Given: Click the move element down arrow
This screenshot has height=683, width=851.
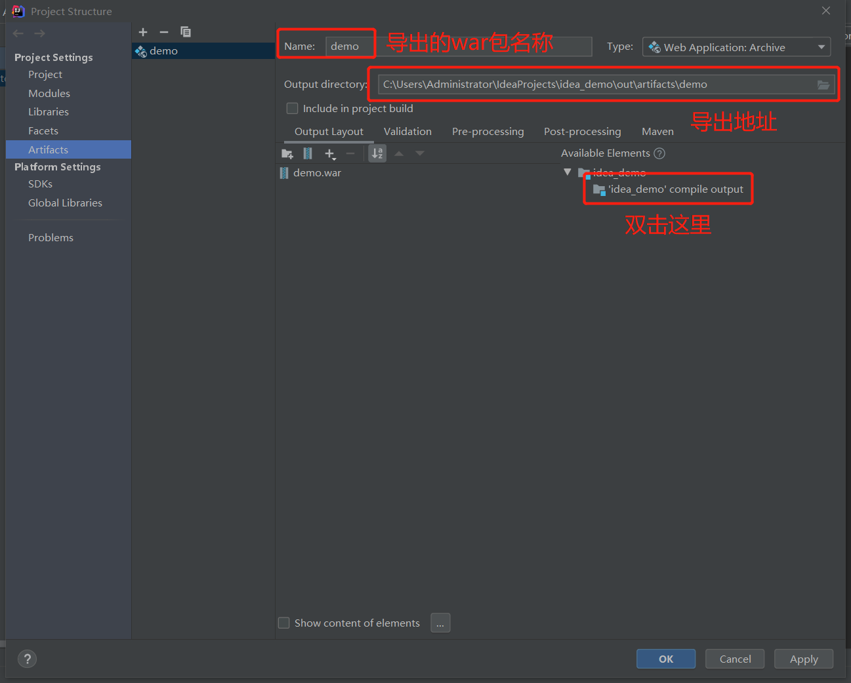Looking at the screenshot, I should [420, 153].
